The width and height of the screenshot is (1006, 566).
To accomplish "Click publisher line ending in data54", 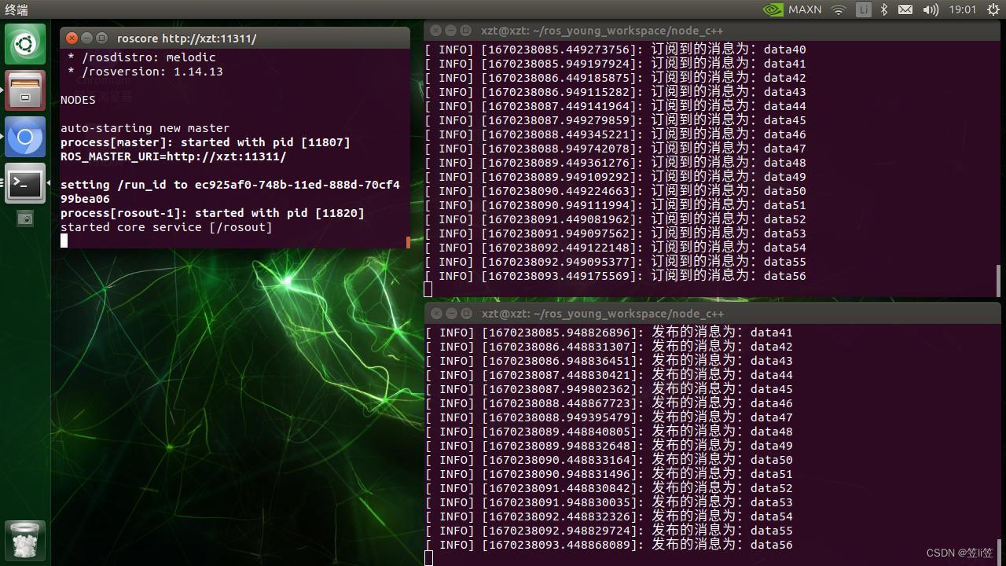I will [608, 516].
